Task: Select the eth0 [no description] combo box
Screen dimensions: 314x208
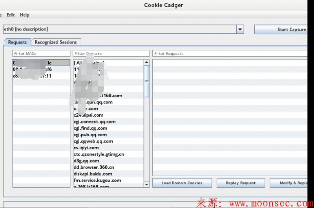Action: [x=123, y=29]
